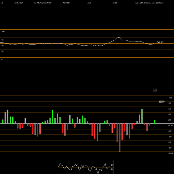174x174 pixels.
Task: Click the 50 level label on RSI axis
Action: (2, 46)
